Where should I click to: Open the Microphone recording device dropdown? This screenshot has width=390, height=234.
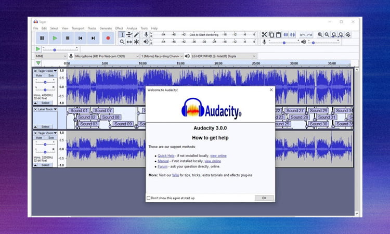(107, 56)
